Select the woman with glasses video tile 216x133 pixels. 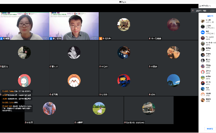(25, 26)
